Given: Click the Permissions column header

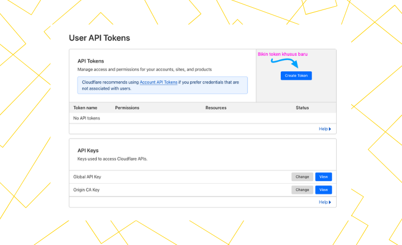Looking at the screenshot, I should coord(127,108).
